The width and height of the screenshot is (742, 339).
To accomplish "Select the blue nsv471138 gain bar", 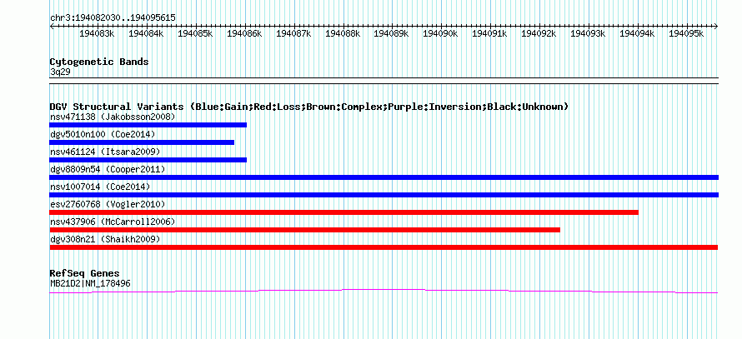I will click(x=148, y=125).
